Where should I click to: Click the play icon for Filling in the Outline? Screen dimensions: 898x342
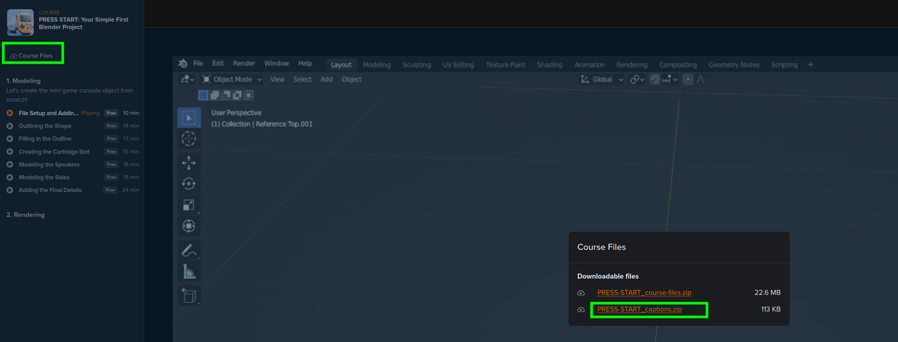point(10,139)
